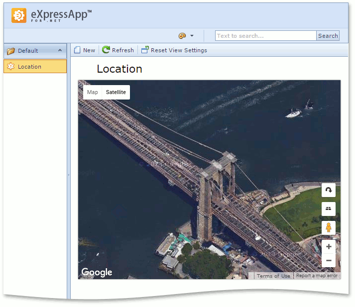355x307 pixels.
Task: Click the Search button
Action: pos(328,36)
